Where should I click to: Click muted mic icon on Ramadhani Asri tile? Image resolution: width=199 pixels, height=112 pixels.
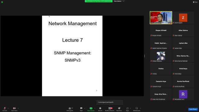tap(174, 99)
